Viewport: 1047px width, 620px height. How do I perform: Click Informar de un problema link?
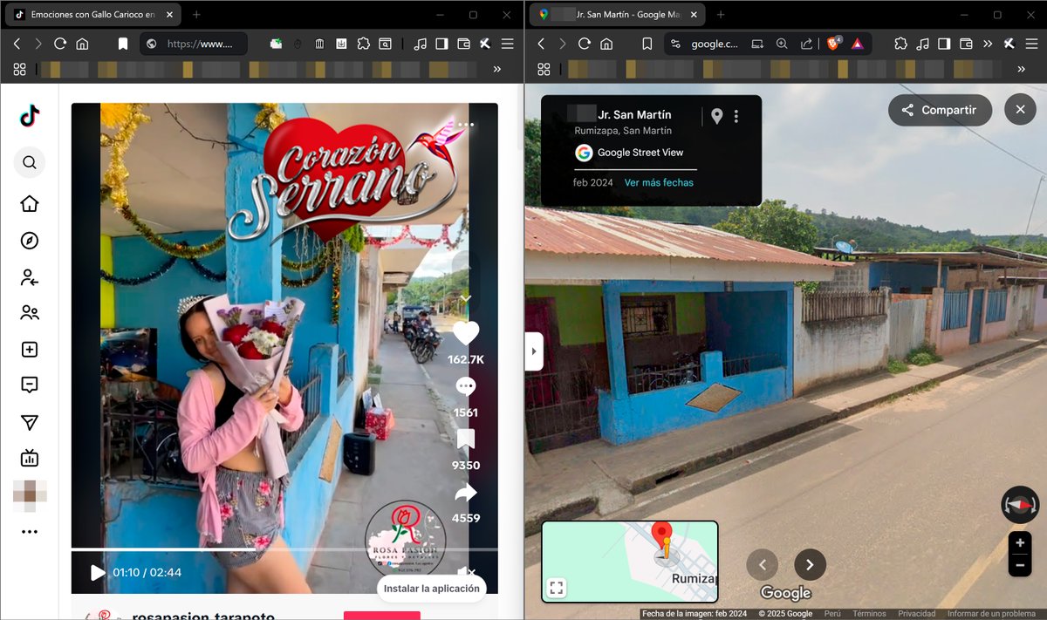click(x=991, y=614)
